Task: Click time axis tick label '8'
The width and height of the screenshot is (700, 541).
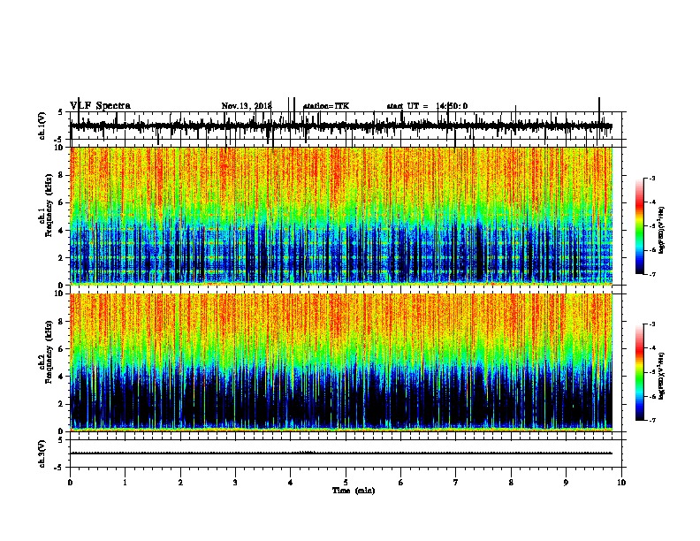Action: click(x=511, y=482)
